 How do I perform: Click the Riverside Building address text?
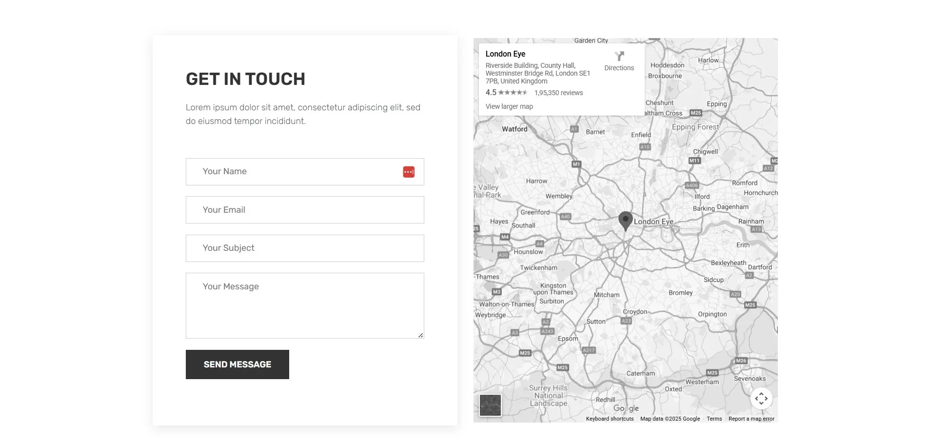click(538, 73)
